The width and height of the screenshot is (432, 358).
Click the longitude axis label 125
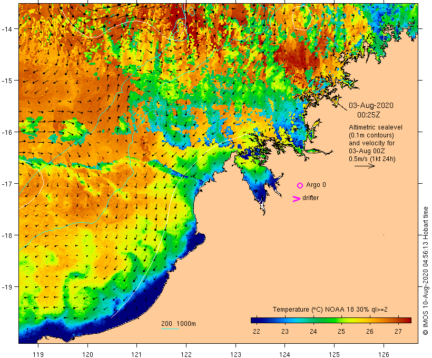click(334, 354)
